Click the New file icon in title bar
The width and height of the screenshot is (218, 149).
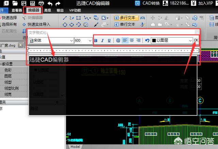tap(6, 3)
